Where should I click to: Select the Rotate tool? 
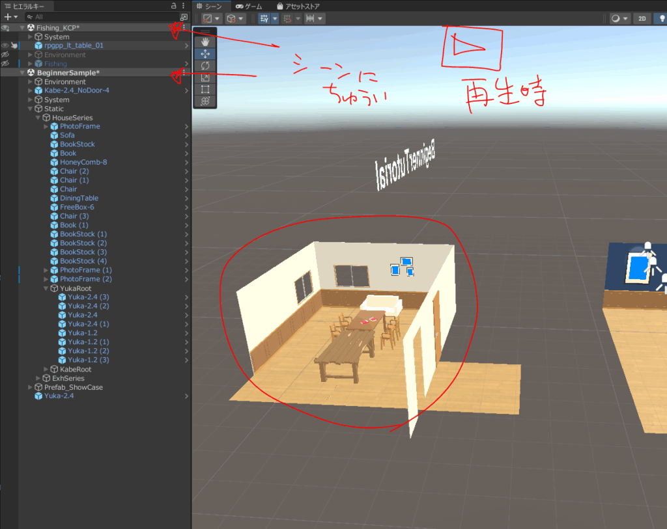coord(205,66)
